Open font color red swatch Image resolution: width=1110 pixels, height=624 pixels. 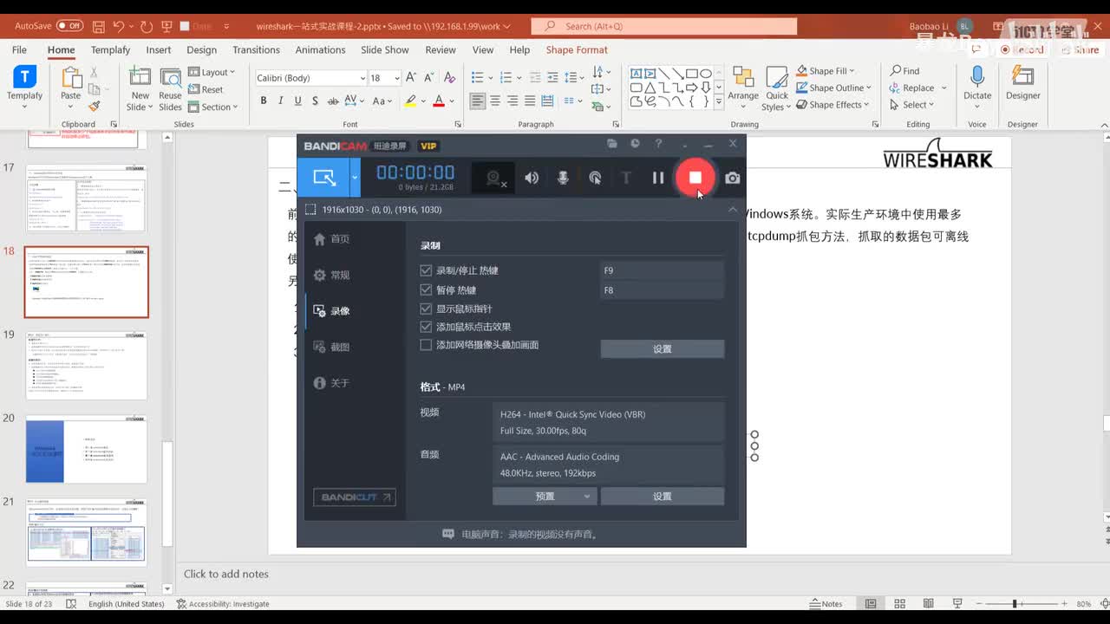[439, 101]
